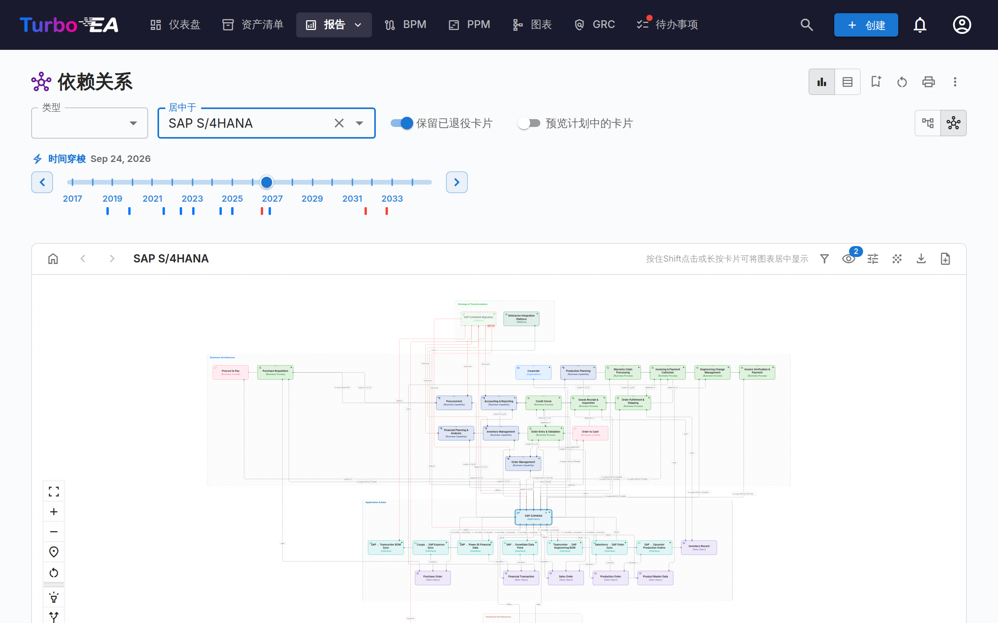
Task: Click the 创建 create button
Action: pos(865,25)
